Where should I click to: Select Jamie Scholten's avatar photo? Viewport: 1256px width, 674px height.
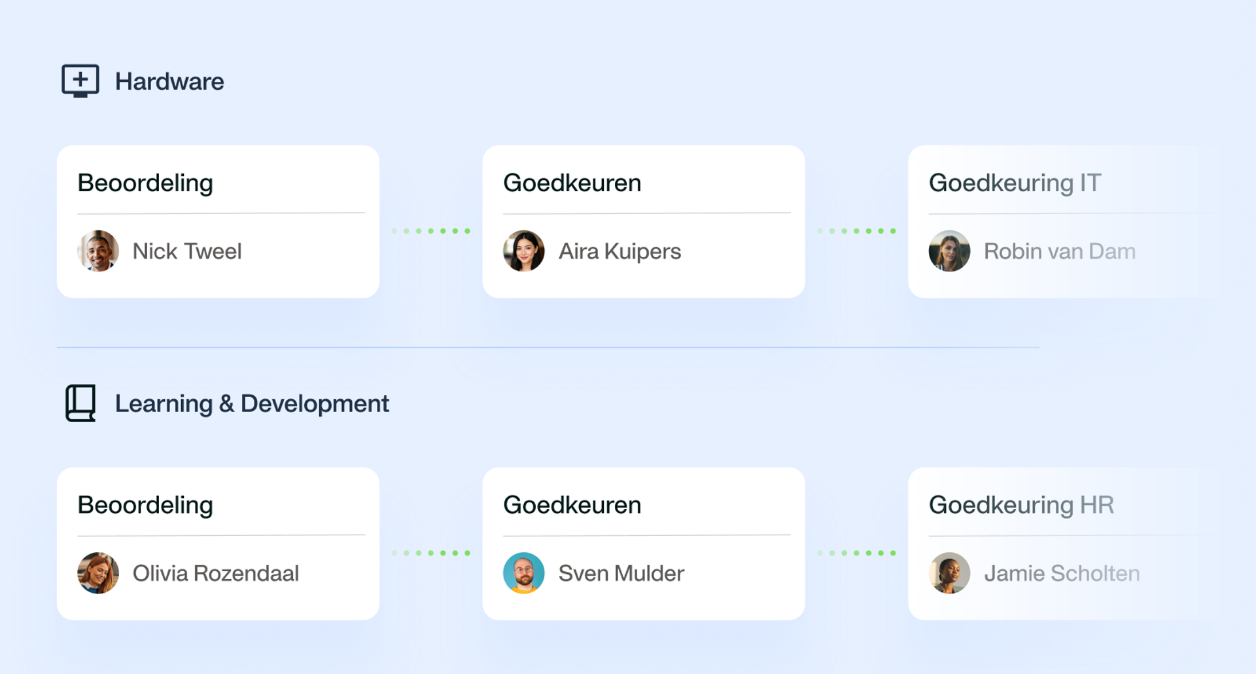coord(949,573)
